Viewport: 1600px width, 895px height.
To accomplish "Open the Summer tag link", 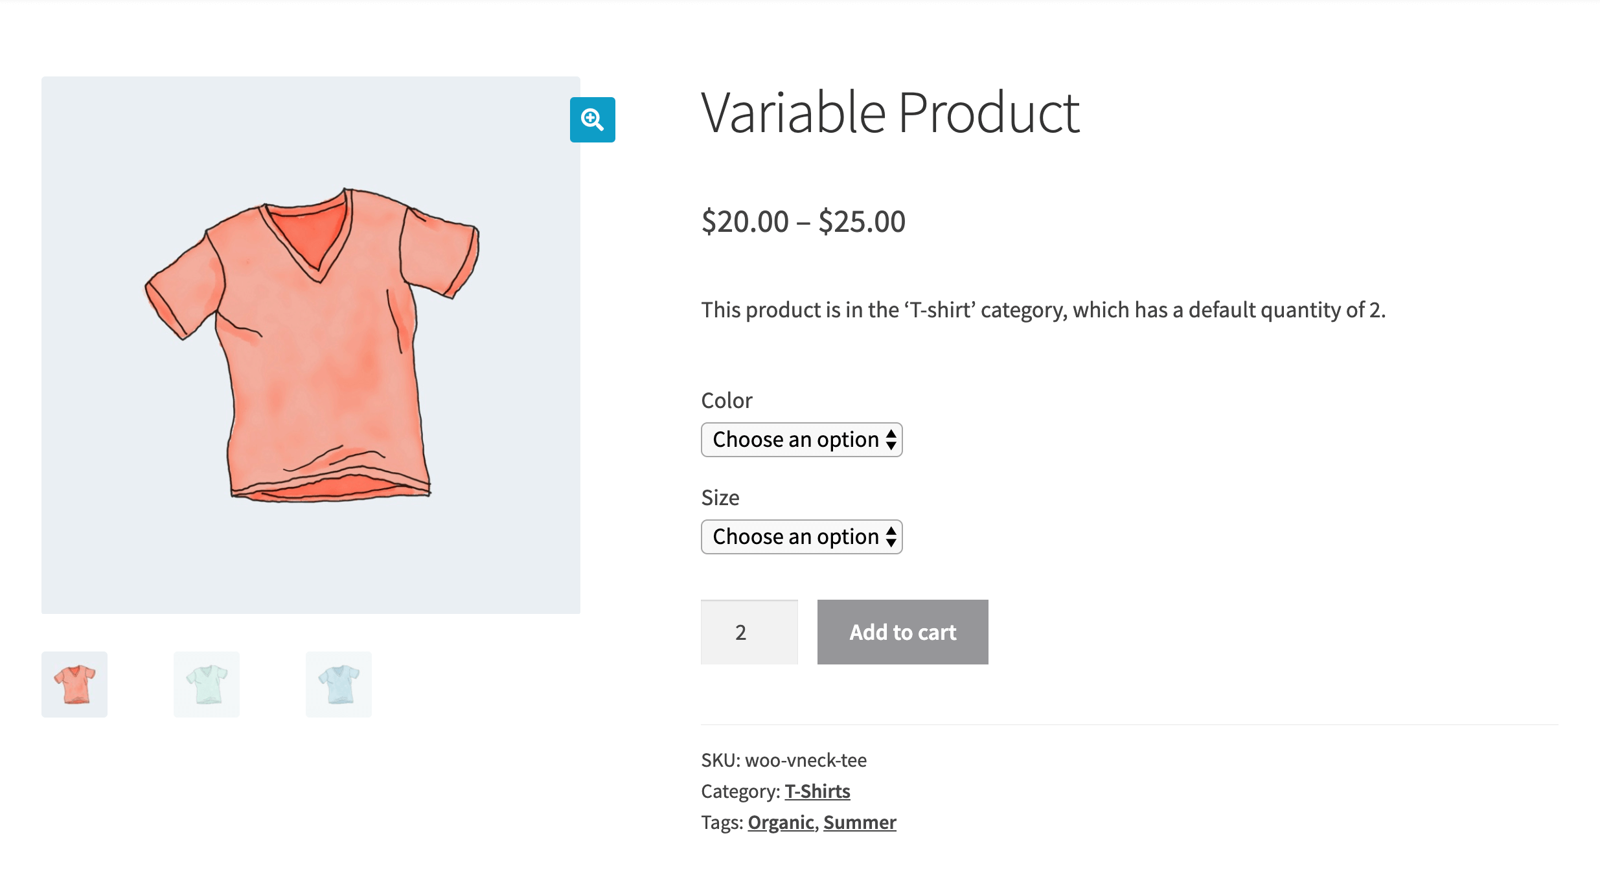I will click(860, 822).
